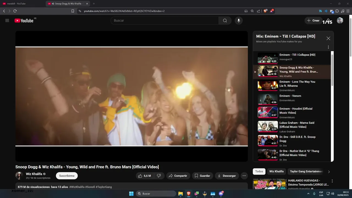
Task: Click the browser address bar URL
Action: (124, 11)
